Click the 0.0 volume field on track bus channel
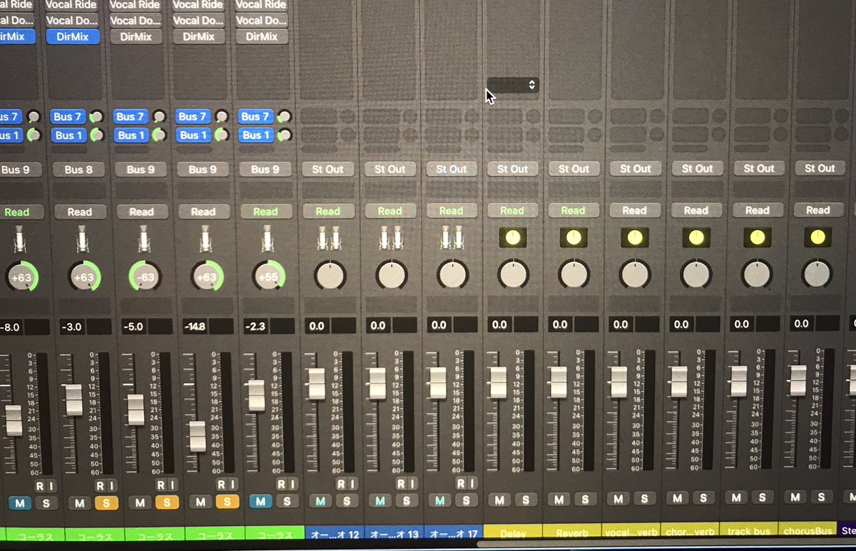 pyautogui.click(x=741, y=324)
